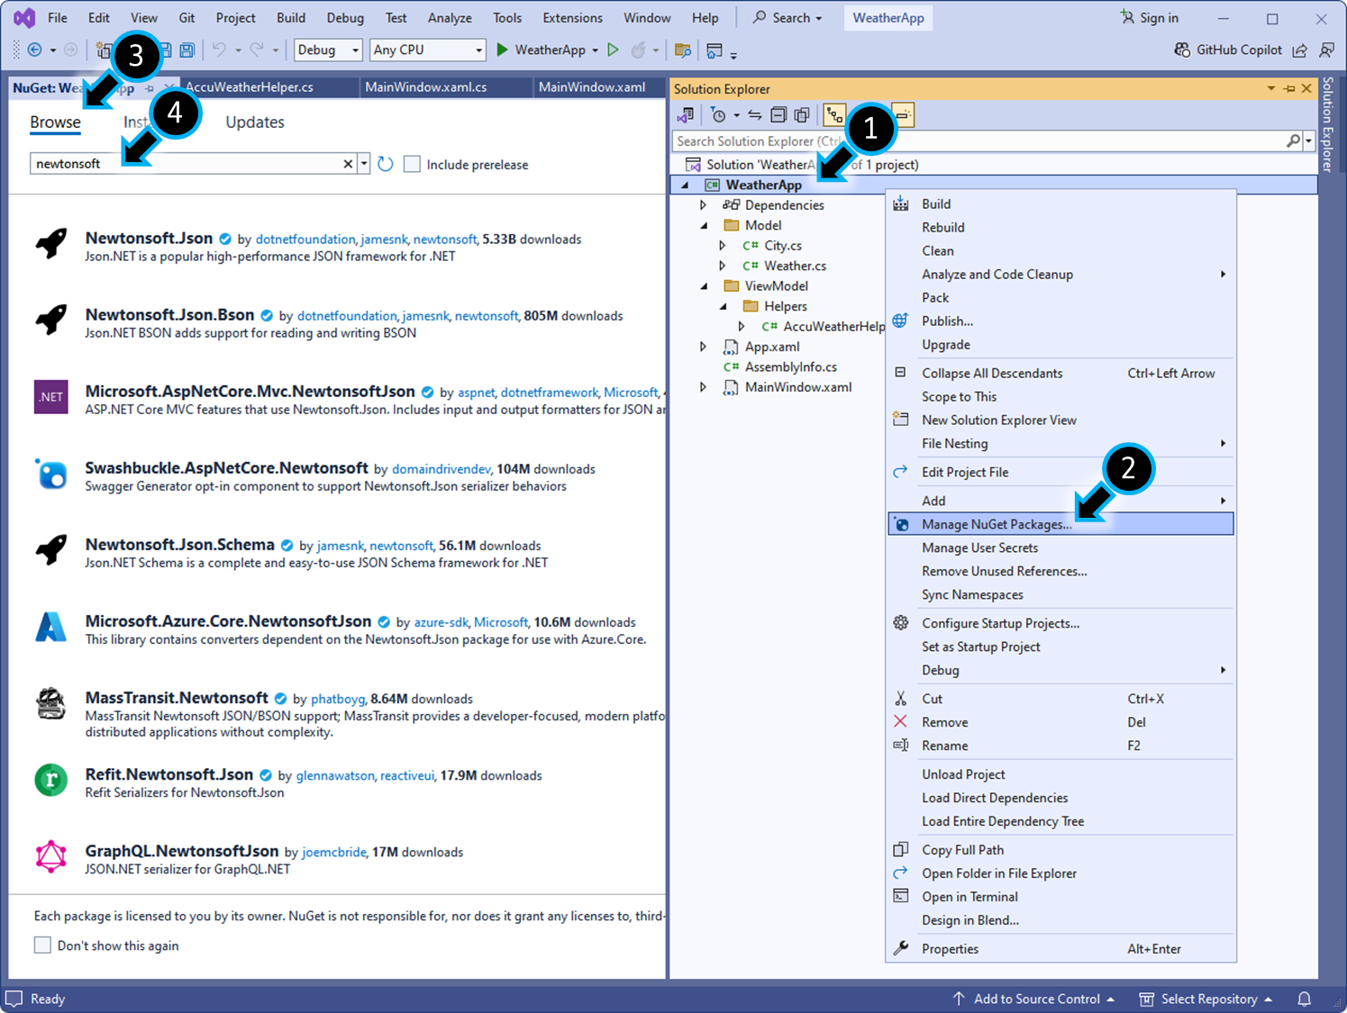Screen dimensions: 1347x1013
Task: Open the joemcbride author link
Action: point(334,852)
